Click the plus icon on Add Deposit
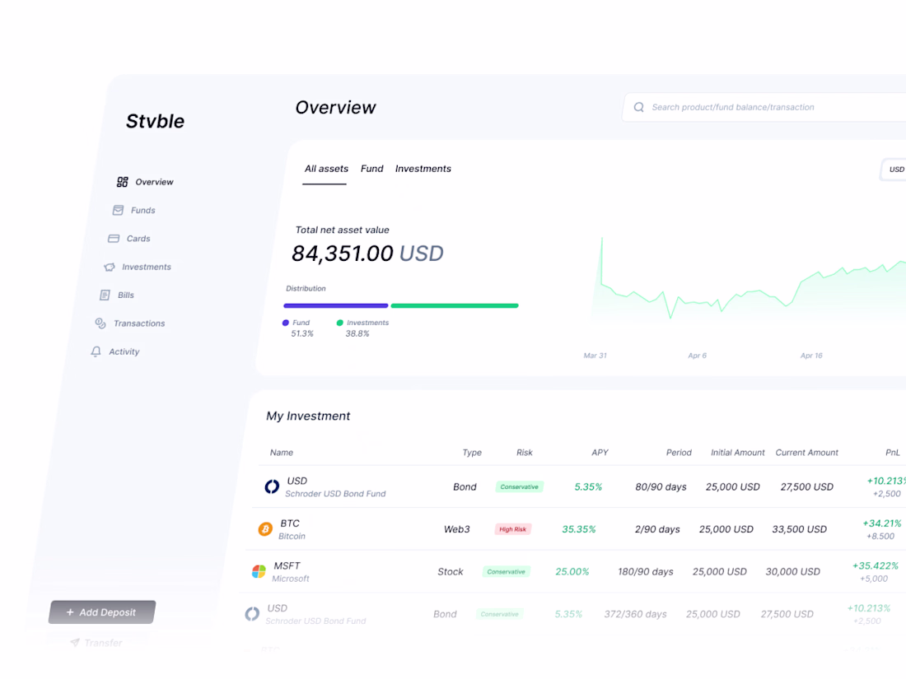 70,612
